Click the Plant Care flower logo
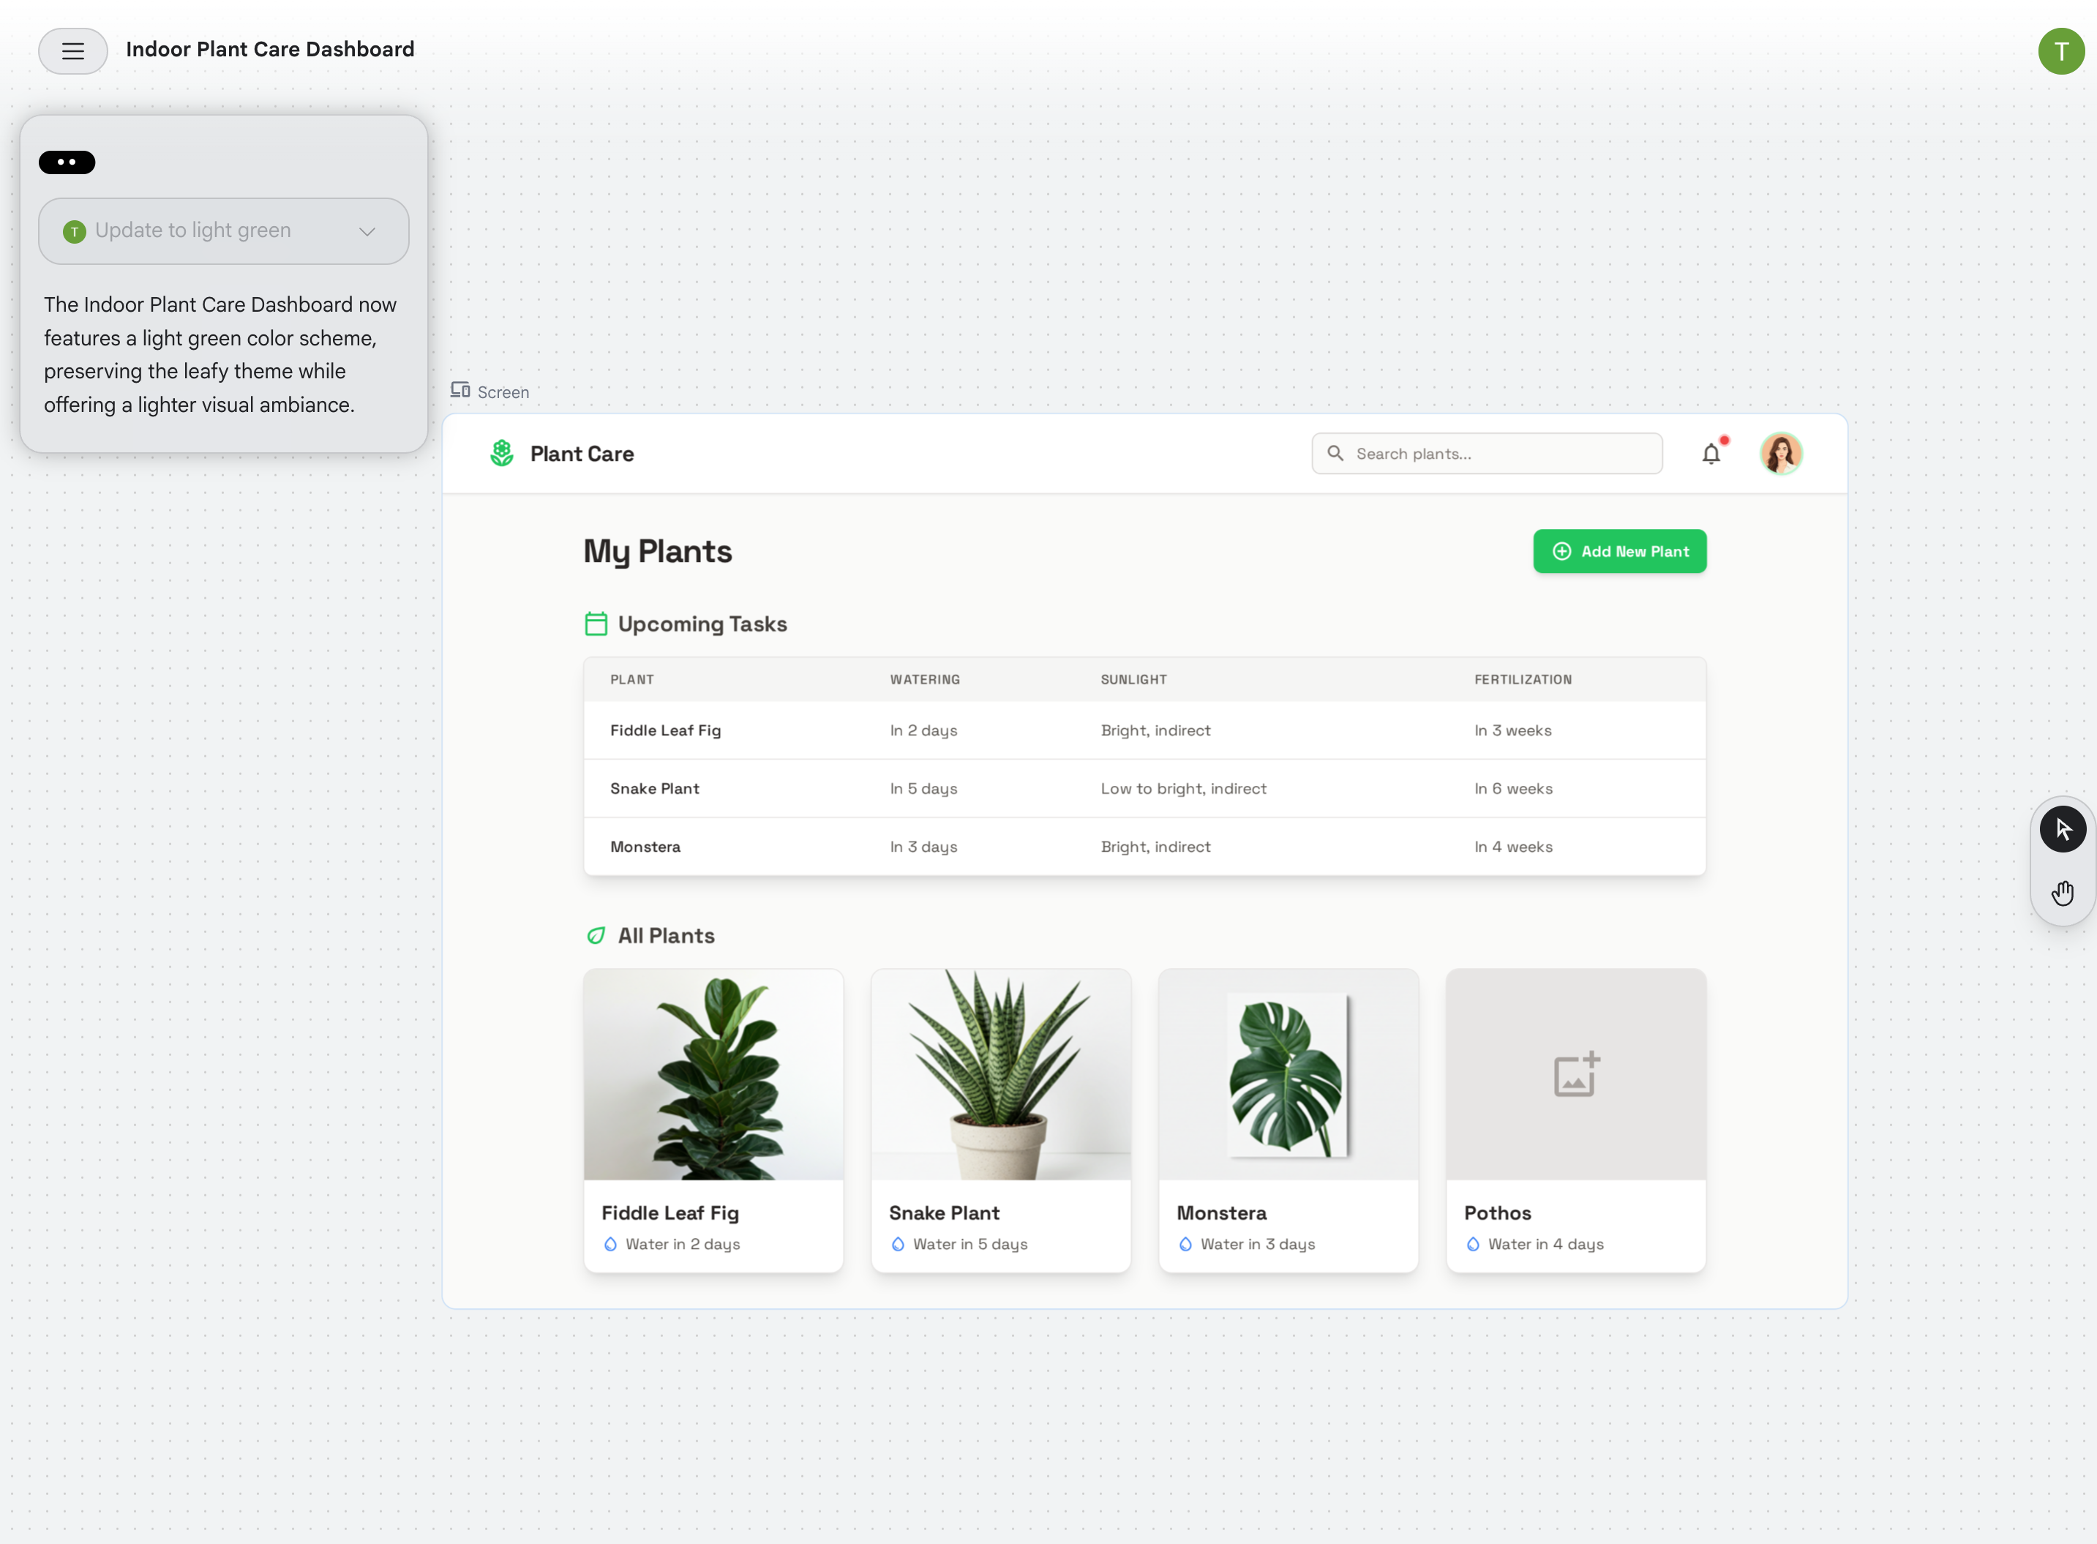 (x=502, y=453)
